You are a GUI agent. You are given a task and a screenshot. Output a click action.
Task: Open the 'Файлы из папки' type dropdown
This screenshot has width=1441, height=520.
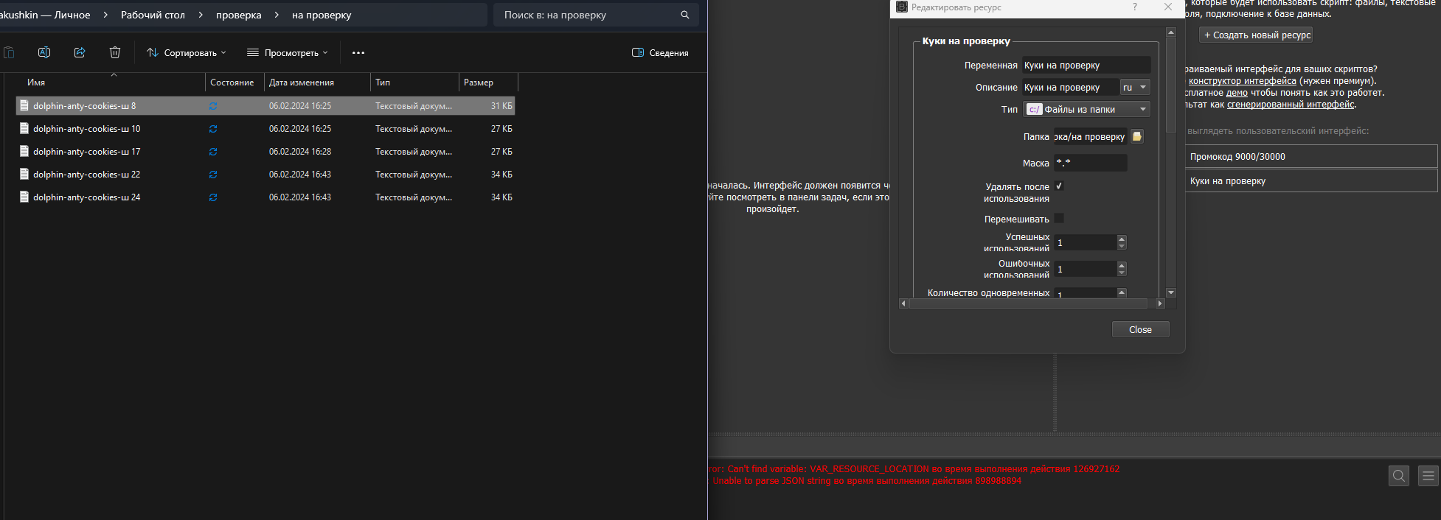1086,110
